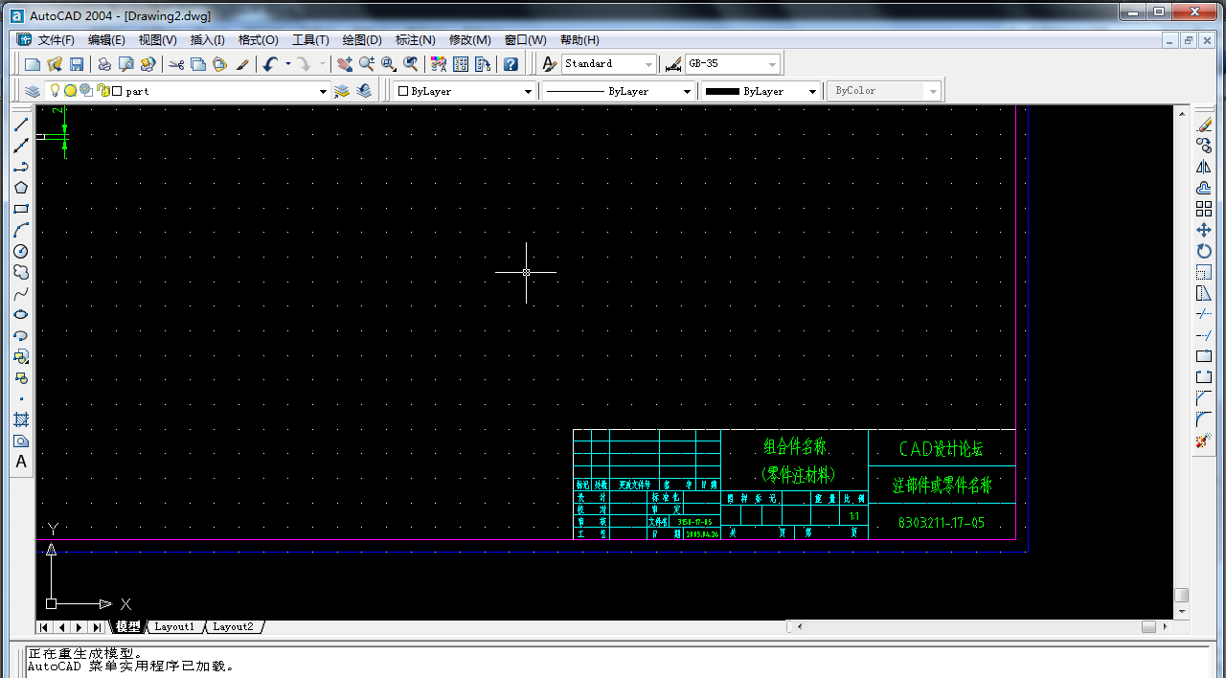Switch to the Layout1 tab
Image resolution: width=1226 pixels, height=678 pixels.
174,627
